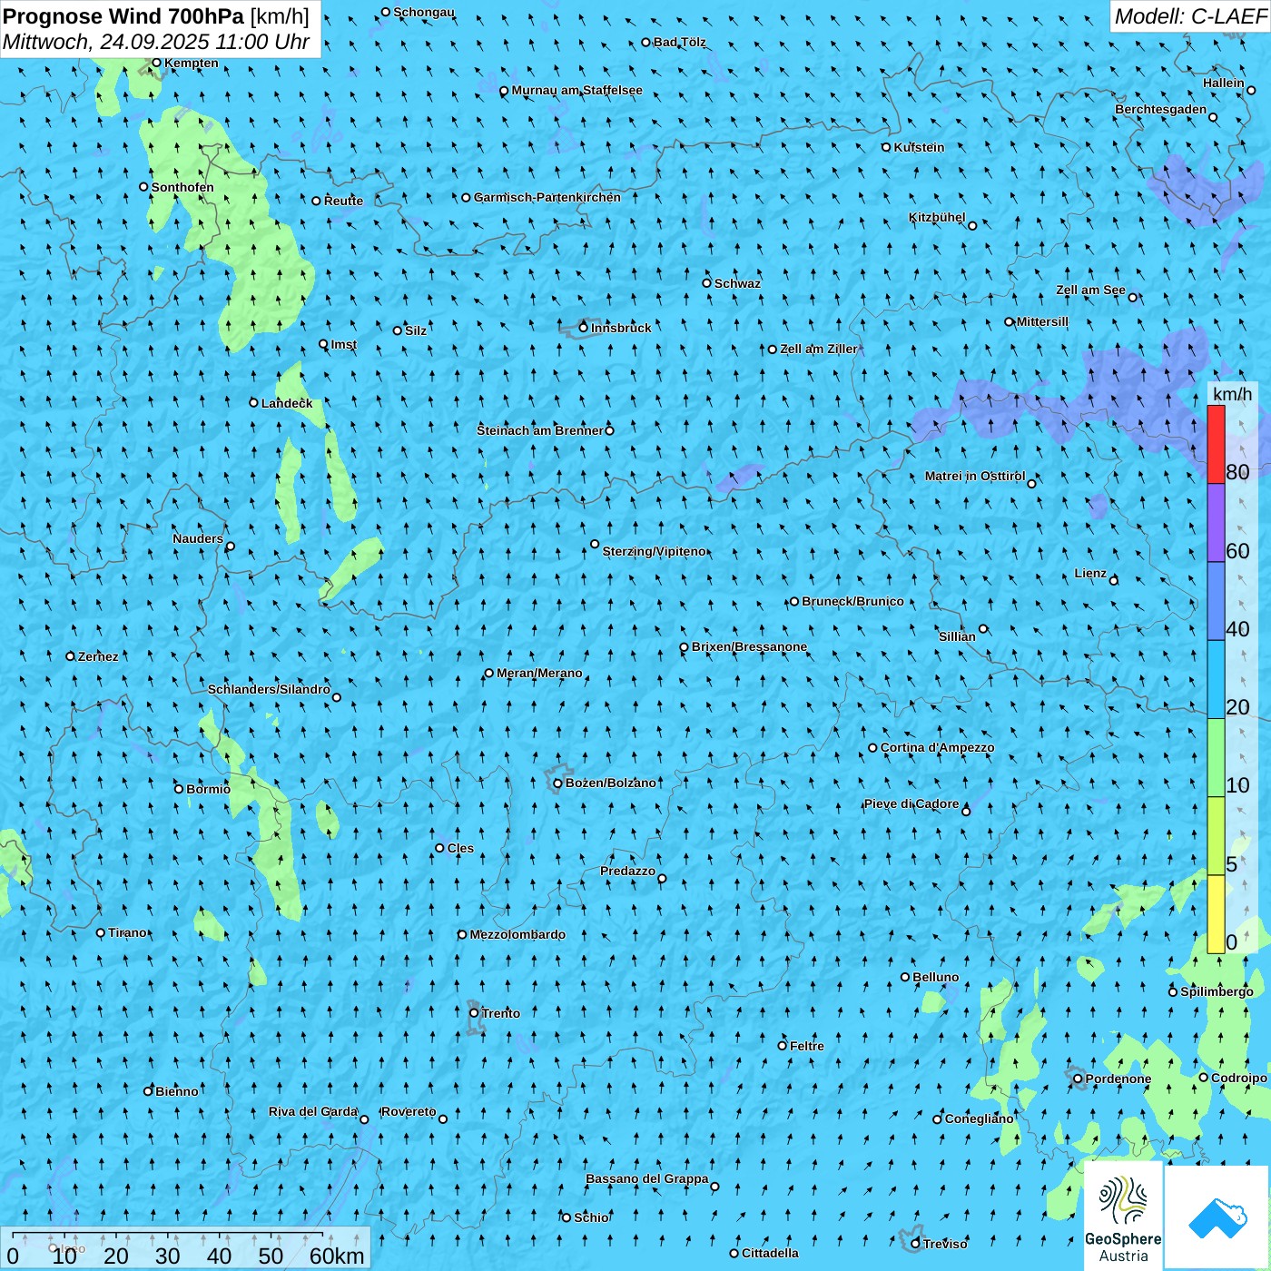Click the 'Kitzbühel' label

938,217
